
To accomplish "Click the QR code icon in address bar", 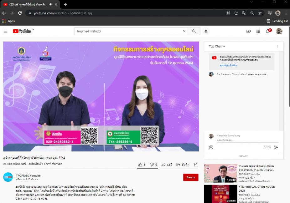I will pos(228,13).
